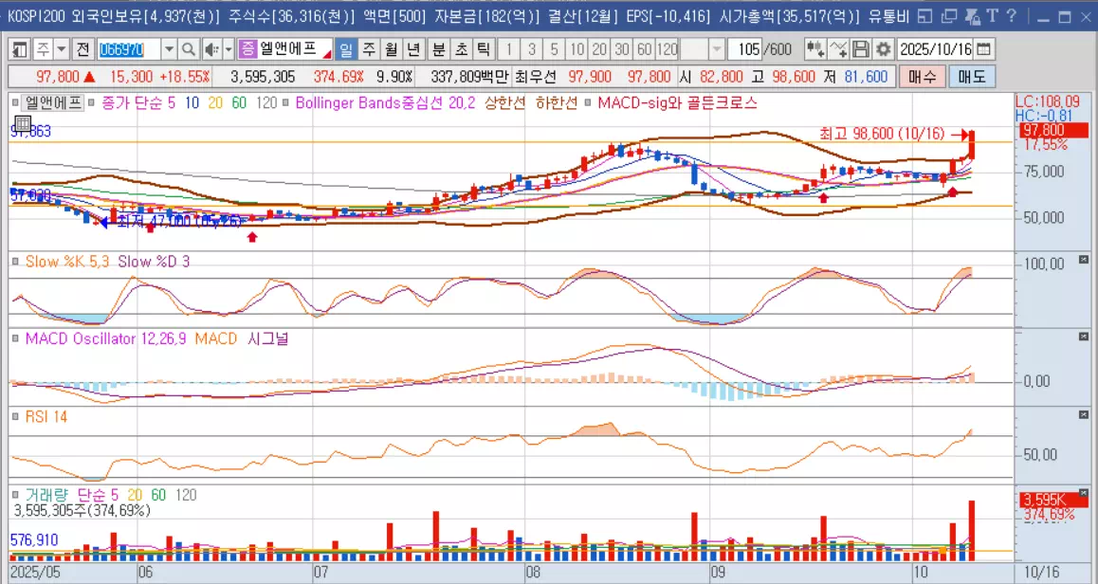Viewport: 1098px width, 584px height.
Task: Click the magnifier stock search icon
Action: point(189,49)
